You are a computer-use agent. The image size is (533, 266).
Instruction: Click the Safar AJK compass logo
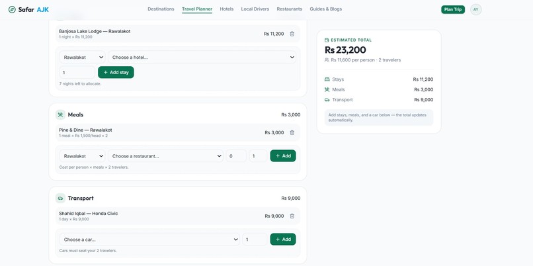pyautogui.click(x=12, y=9)
